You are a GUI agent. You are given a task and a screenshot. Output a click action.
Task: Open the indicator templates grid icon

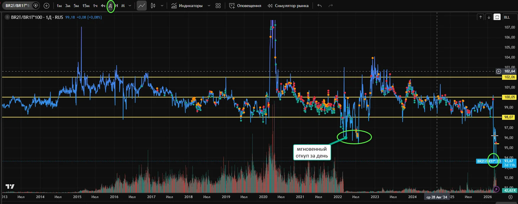point(218,6)
